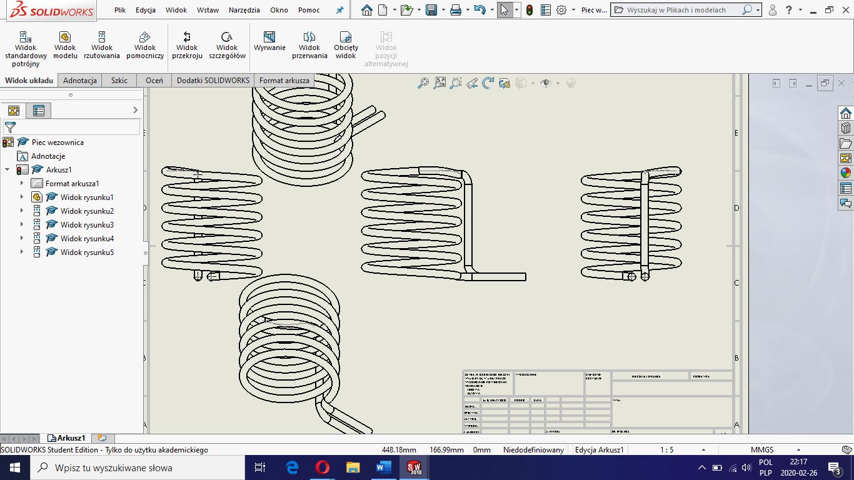This screenshot has height=480, width=854.
Task: Select the Wyrwanie broken-out section tool
Action: pos(269,42)
